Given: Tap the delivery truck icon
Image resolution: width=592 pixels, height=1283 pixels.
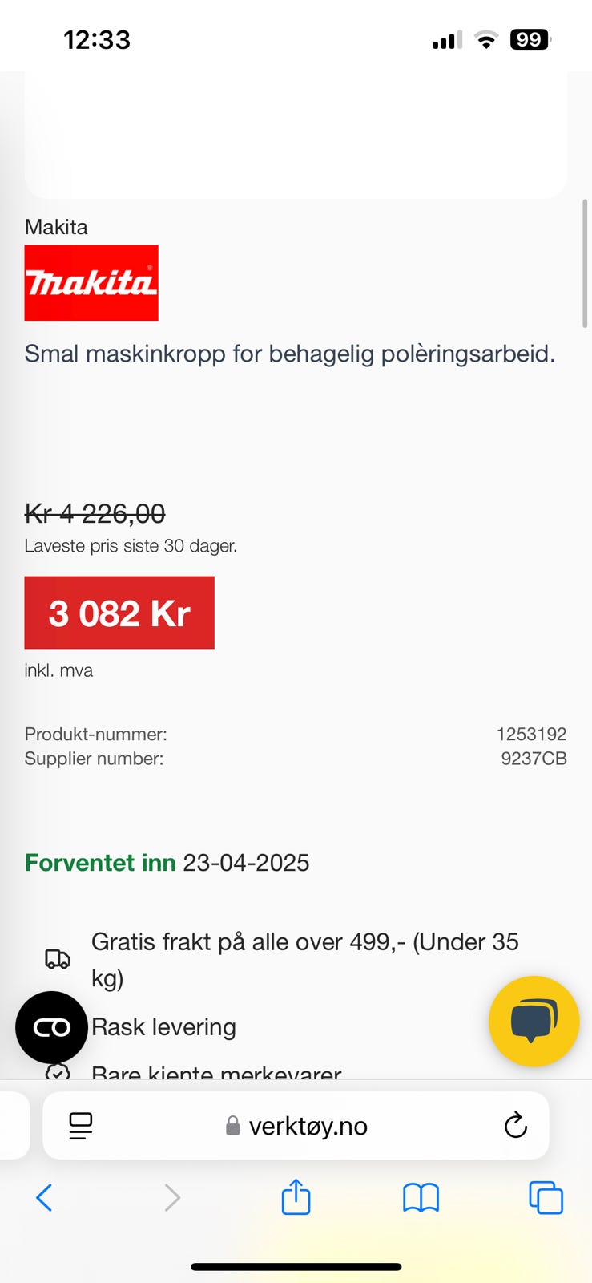Looking at the screenshot, I should (58, 958).
